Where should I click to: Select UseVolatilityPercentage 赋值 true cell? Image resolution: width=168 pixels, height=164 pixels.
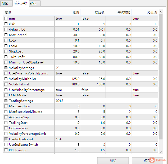67,90
